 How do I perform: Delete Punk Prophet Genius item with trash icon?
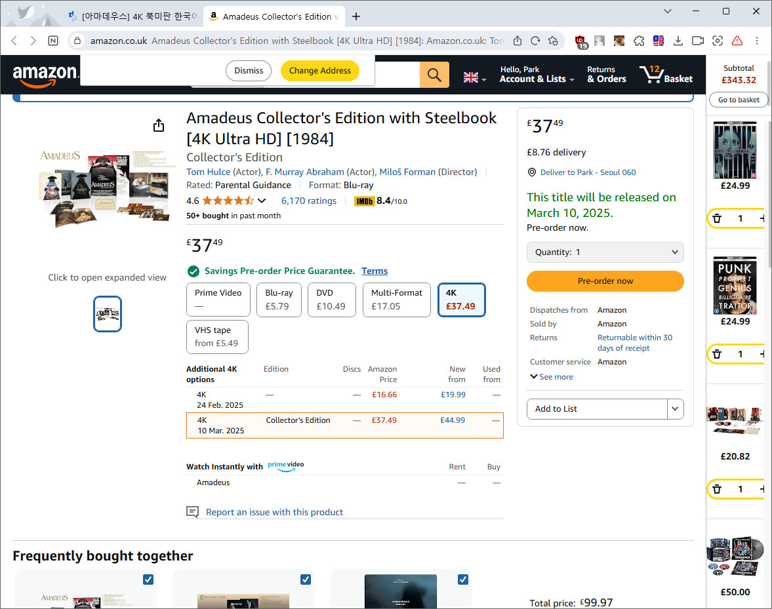tap(717, 354)
